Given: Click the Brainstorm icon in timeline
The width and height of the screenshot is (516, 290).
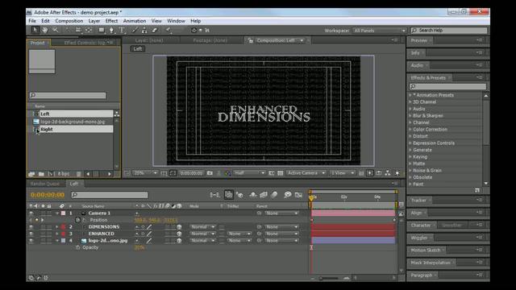Looking at the screenshot, I should coord(287,195).
